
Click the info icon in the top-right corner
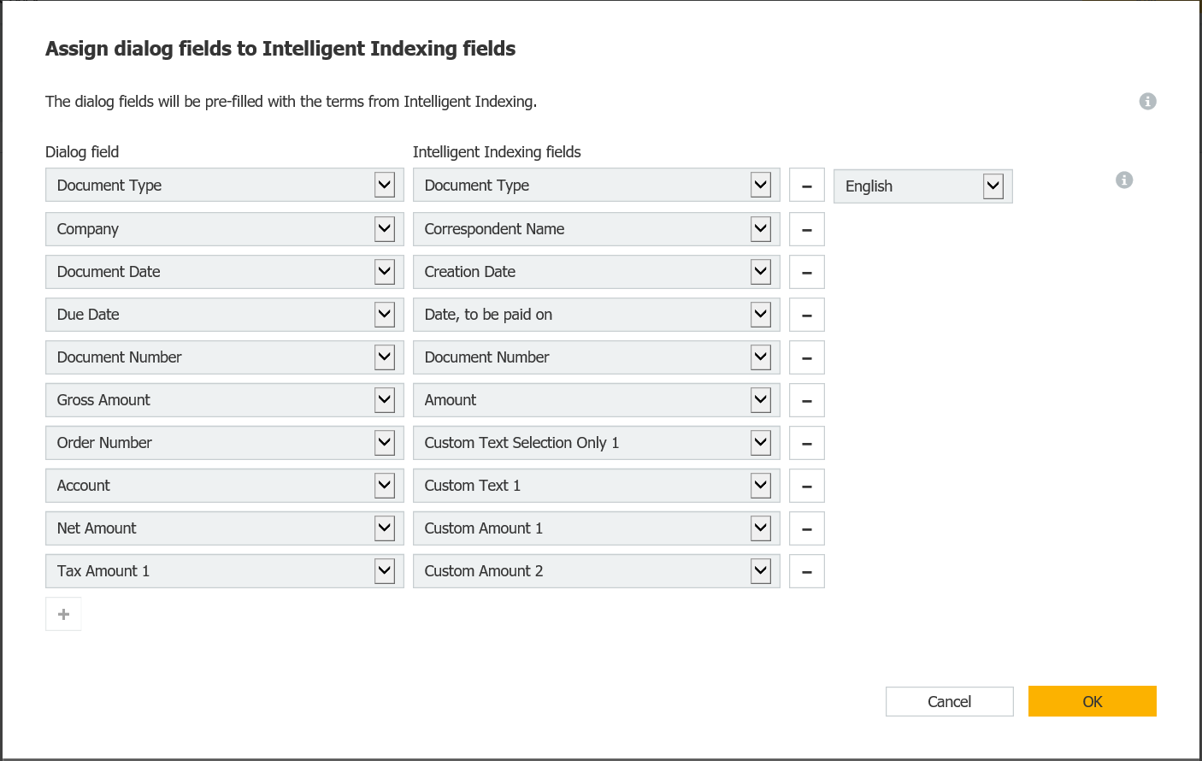[x=1147, y=101]
